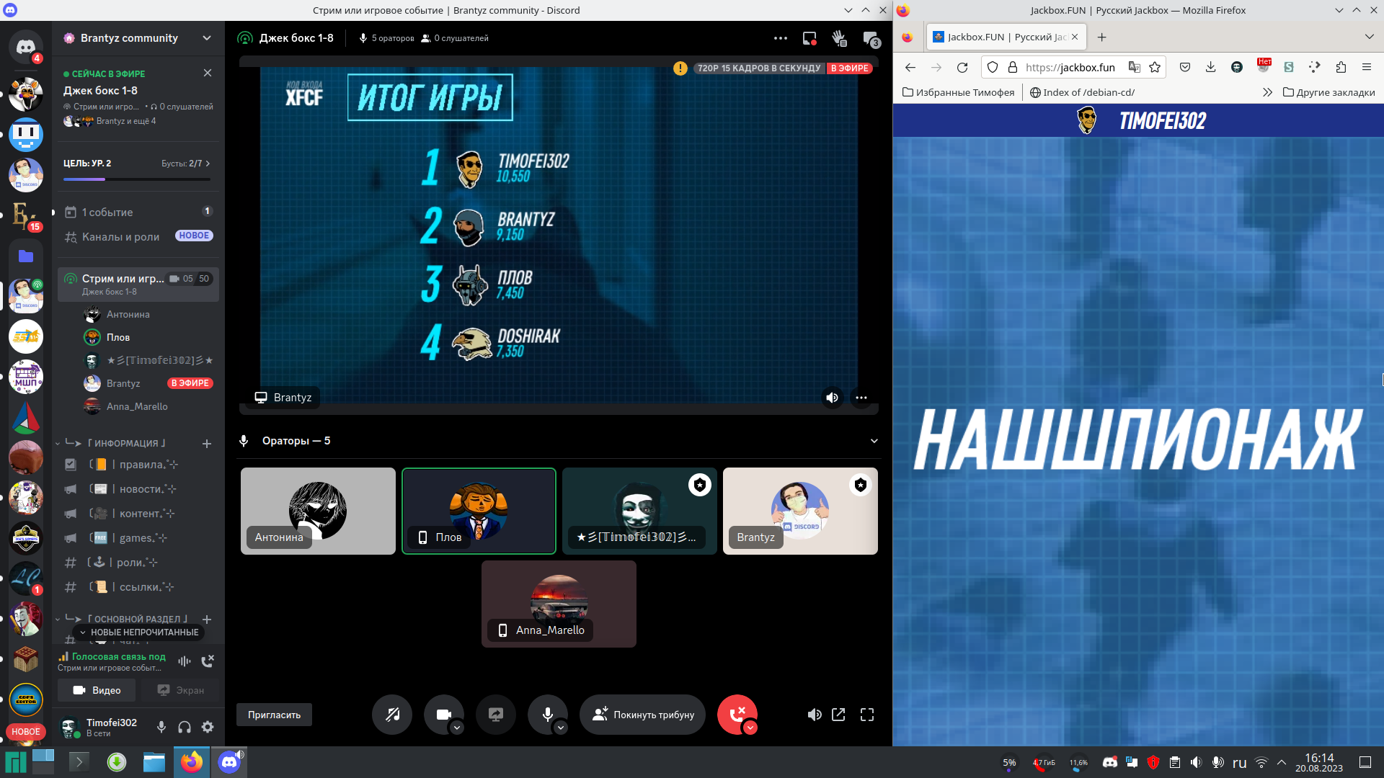Image resolution: width=1384 pixels, height=778 pixels.
Task: Open Brantyz stream more-options menu
Action: pyautogui.click(x=861, y=398)
